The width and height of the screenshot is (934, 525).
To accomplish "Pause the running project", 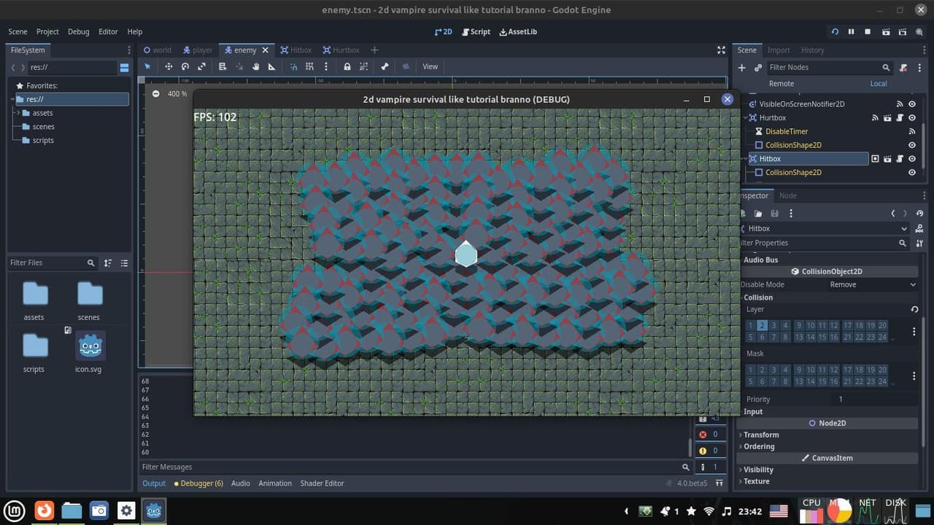I will pyautogui.click(x=851, y=31).
